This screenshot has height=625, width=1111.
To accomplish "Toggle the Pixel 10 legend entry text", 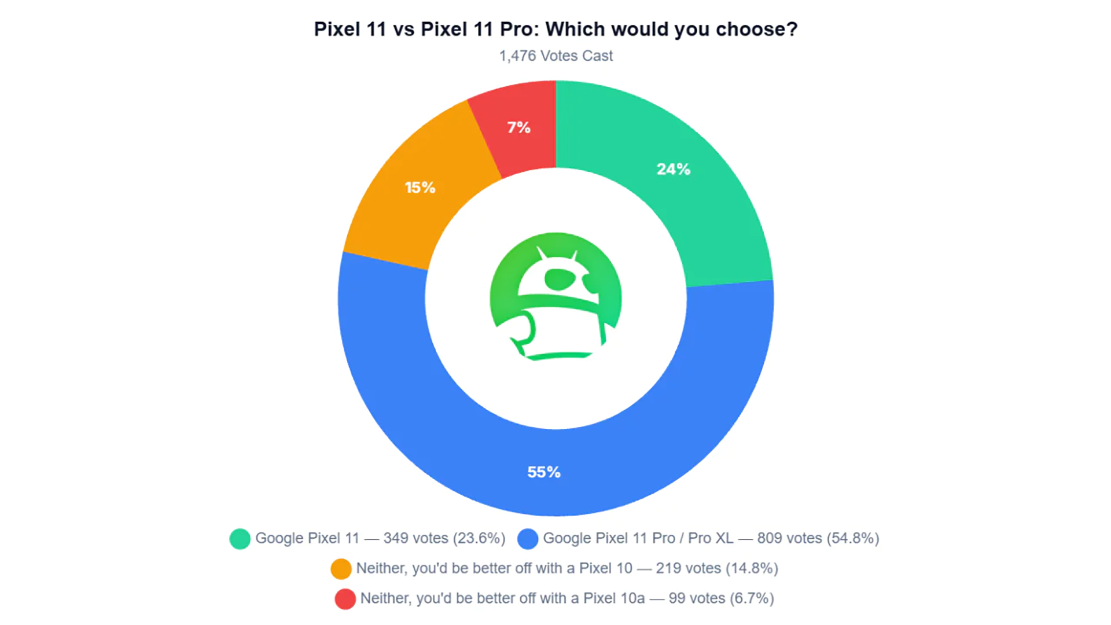I will point(567,568).
